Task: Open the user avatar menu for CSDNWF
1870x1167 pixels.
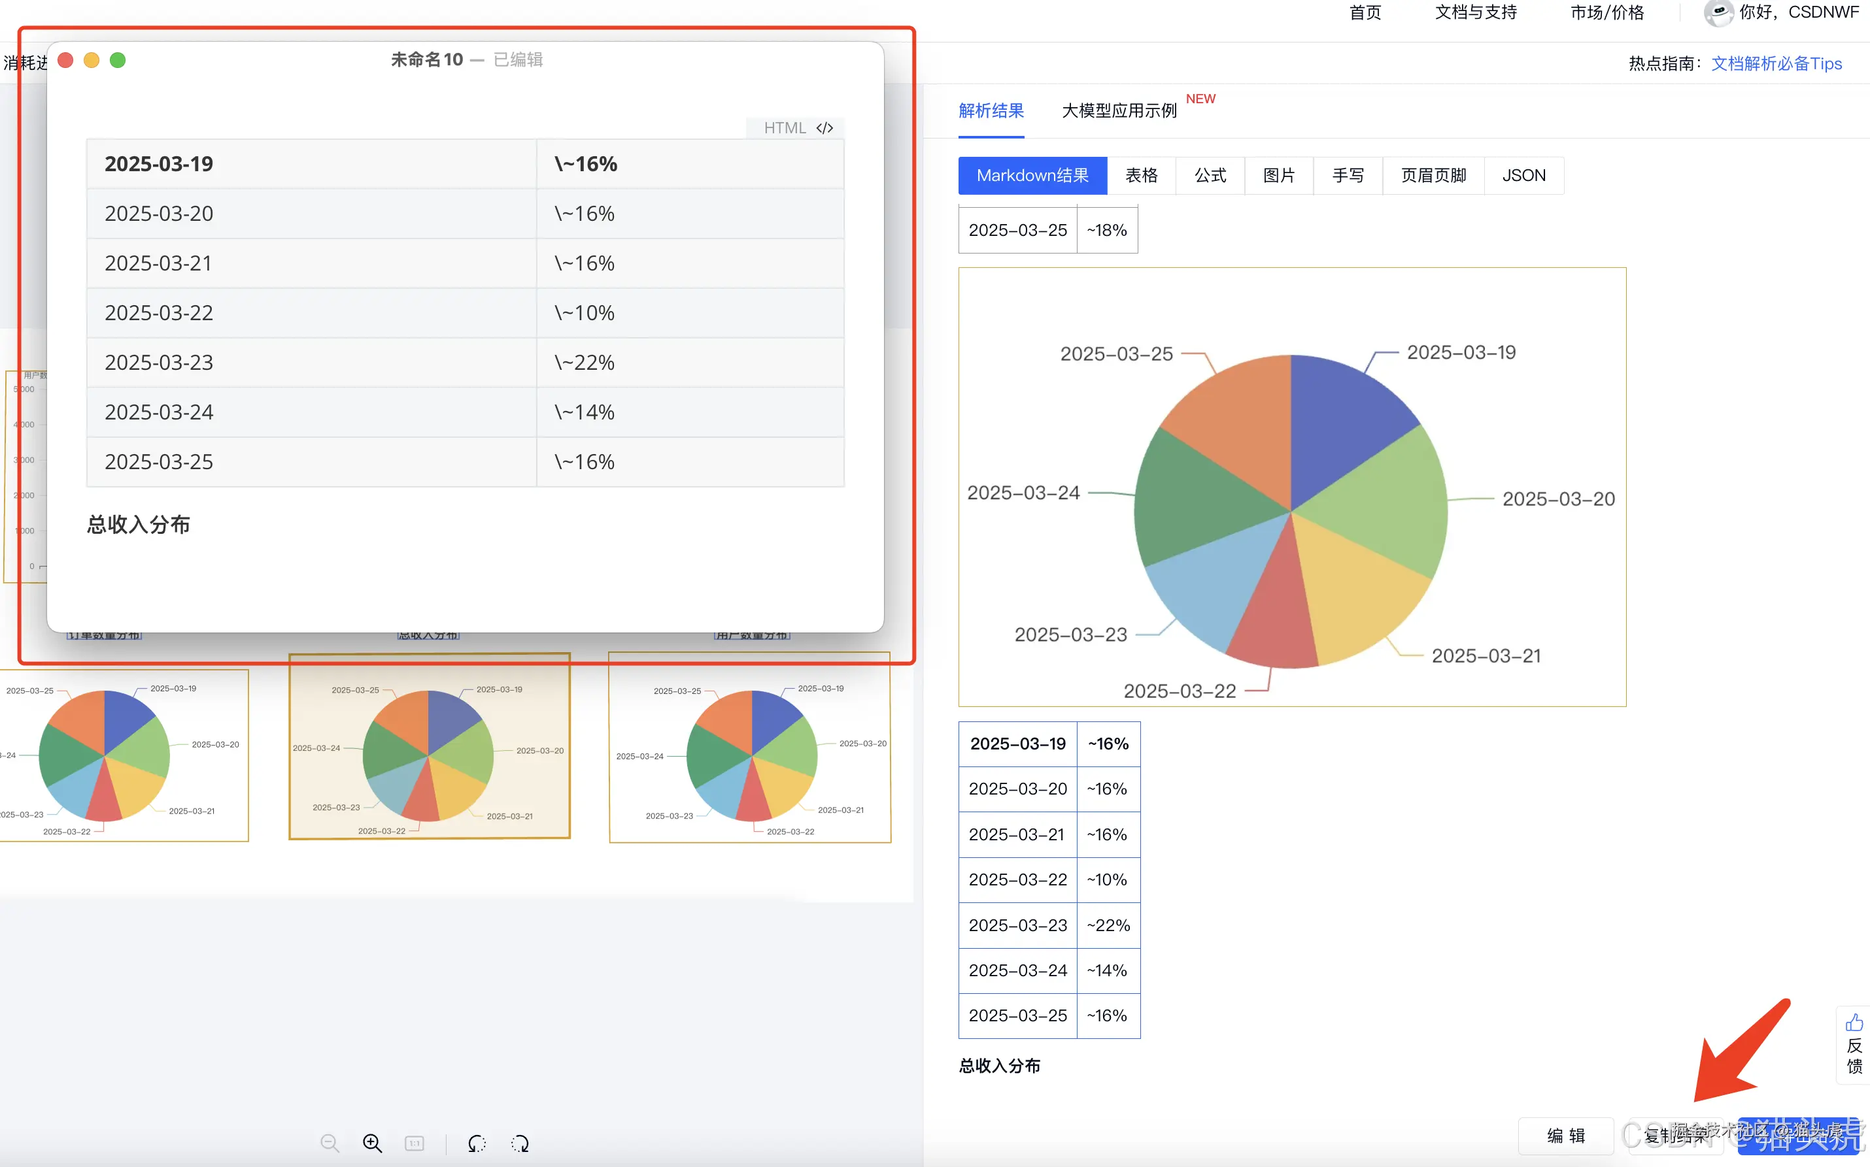Action: coord(1720,12)
